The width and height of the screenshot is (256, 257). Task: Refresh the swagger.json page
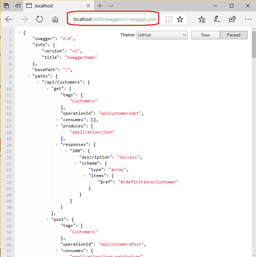(x=40, y=19)
